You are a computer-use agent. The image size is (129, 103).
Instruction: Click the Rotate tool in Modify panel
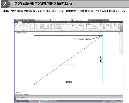(42, 24)
